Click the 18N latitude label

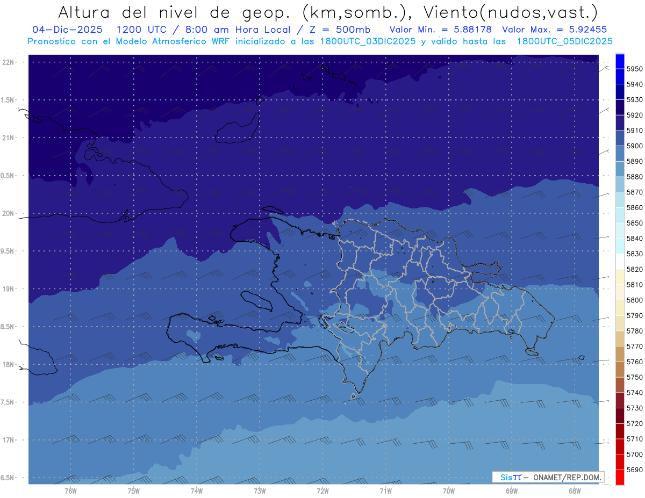point(9,364)
